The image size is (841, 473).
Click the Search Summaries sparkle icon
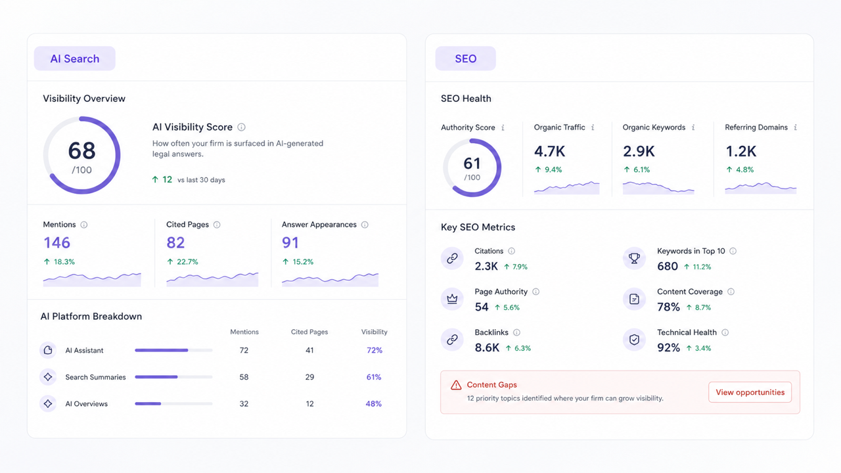[x=48, y=377]
